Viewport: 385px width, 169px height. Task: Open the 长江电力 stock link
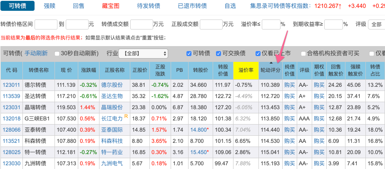click(x=112, y=118)
